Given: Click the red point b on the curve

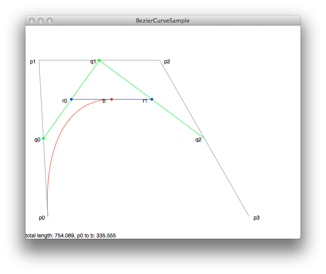Looking at the screenshot, I should pos(112,100).
